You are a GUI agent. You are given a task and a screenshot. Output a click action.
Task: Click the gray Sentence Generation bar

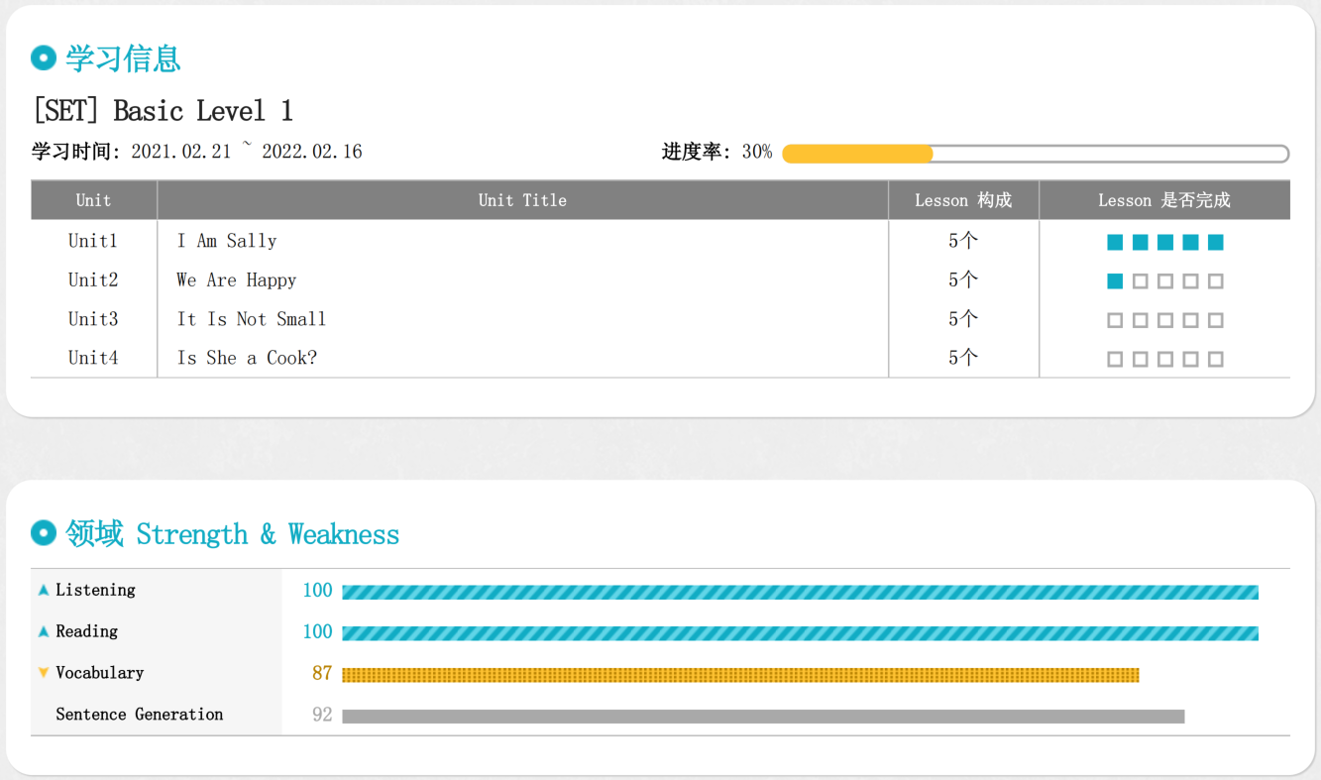762,716
